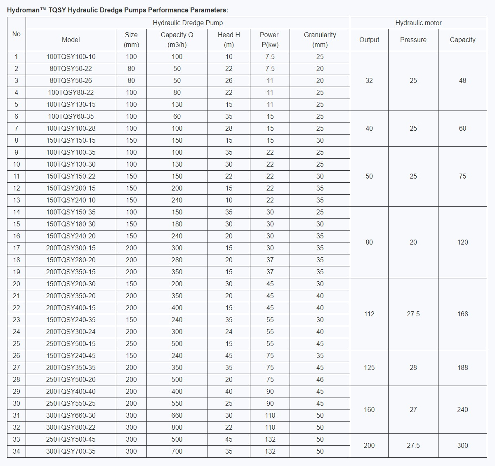Select model cell '100TQSY130-15'
The image size is (495, 466).
(x=71, y=105)
